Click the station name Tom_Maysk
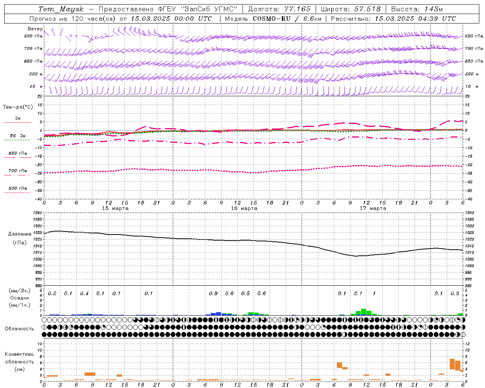485x388 pixels. (61, 9)
